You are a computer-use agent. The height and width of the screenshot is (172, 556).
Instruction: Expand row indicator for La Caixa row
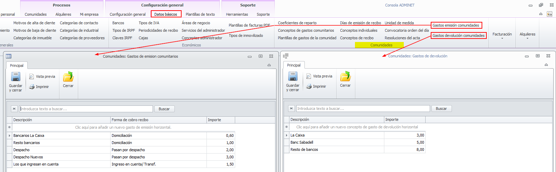pos(286,135)
